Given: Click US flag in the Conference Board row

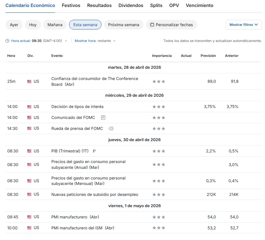Looking at the screenshot, I should click(29, 81).
